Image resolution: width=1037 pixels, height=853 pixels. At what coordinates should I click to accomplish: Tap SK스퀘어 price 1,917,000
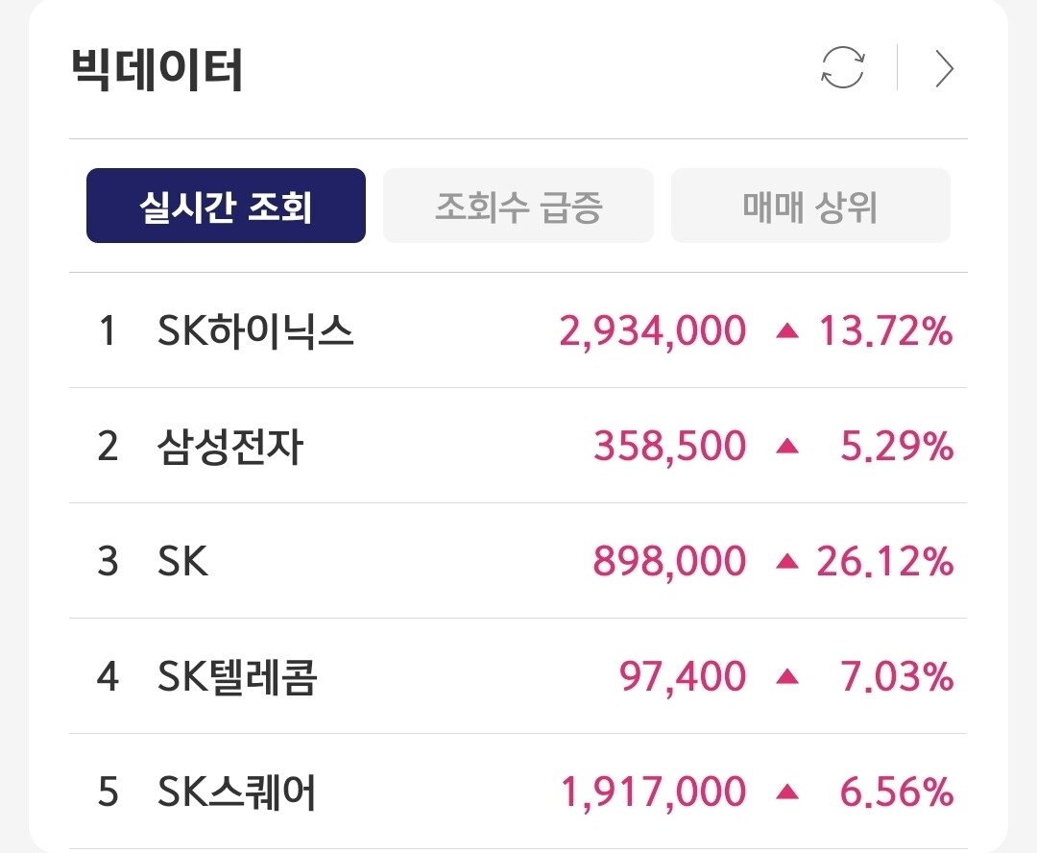pyautogui.click(x=654, y=792)
